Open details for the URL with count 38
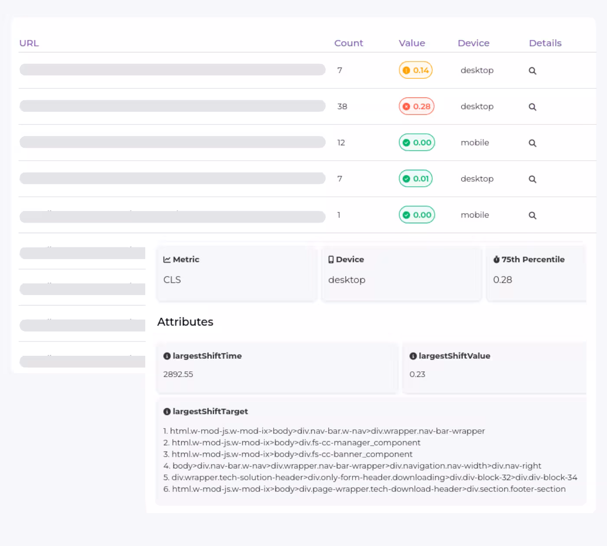The width and height of the screenshot is (607, 546). (532, 107)
